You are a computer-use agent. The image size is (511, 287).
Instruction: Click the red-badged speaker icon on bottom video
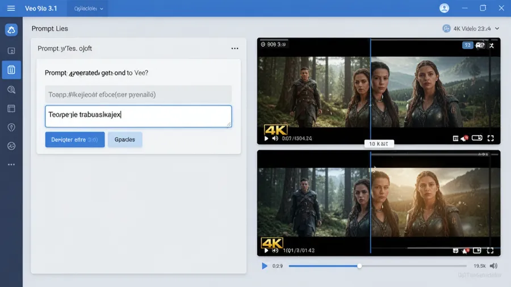pyautogui.click(x=466, y=251)
